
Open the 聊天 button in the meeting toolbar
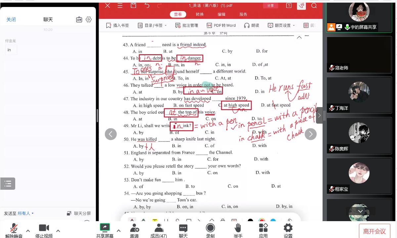point(183,231)
